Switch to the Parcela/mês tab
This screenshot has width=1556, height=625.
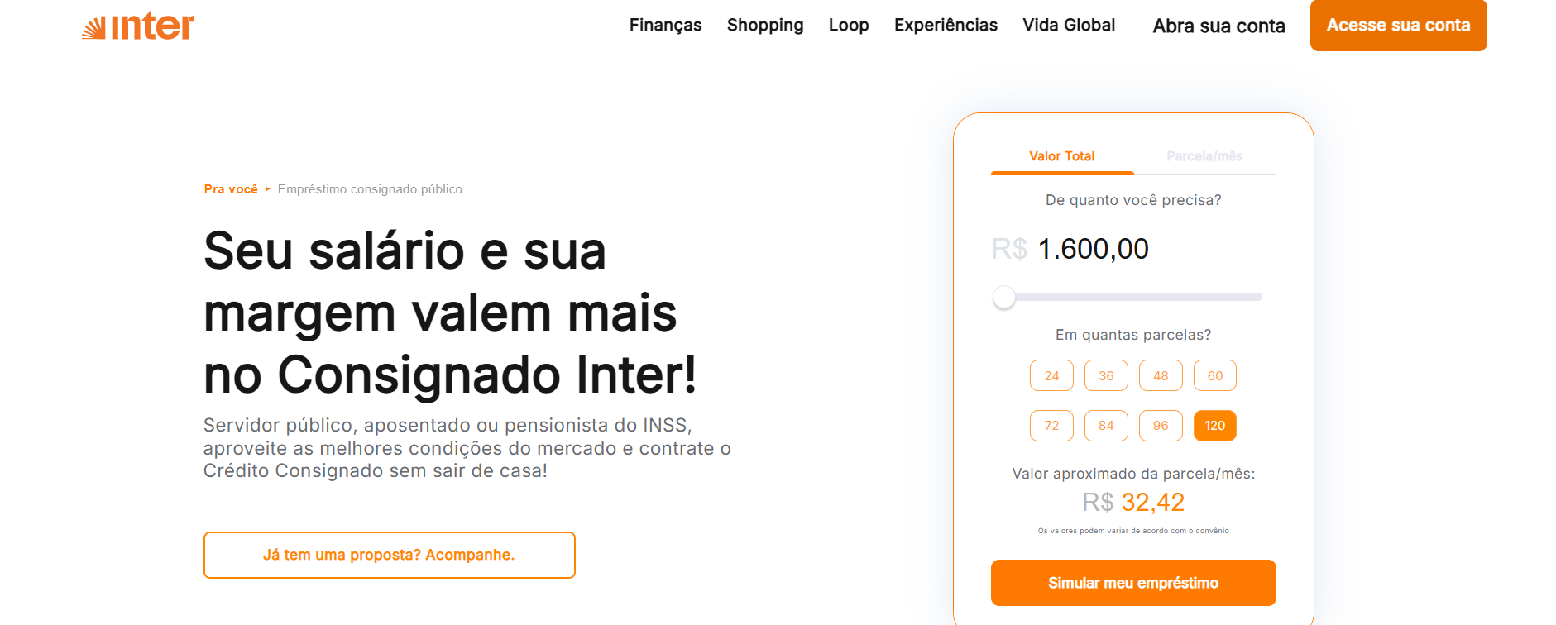point(1204,156)
